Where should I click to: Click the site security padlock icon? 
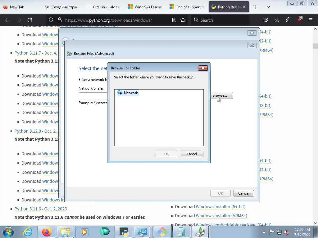(59, 20)
